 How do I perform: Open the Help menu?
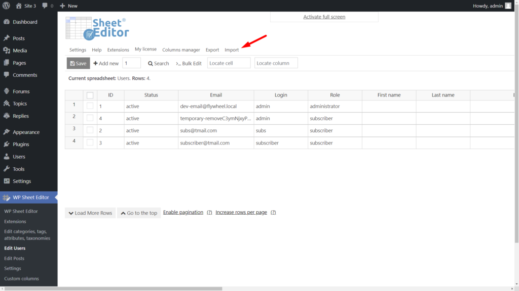coord(97,50)
